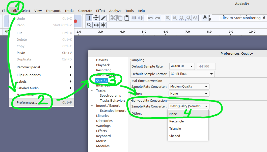Image resolution: width=267 pixels, height=152 pixels.
Task: Open Real-time Sample Rate Converter dropdown
Action: pos(189,86)
